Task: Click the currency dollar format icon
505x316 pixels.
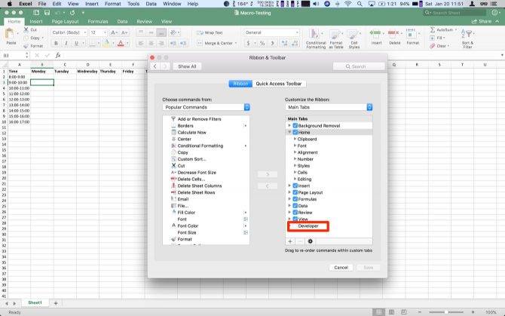Action: (248, 43)
